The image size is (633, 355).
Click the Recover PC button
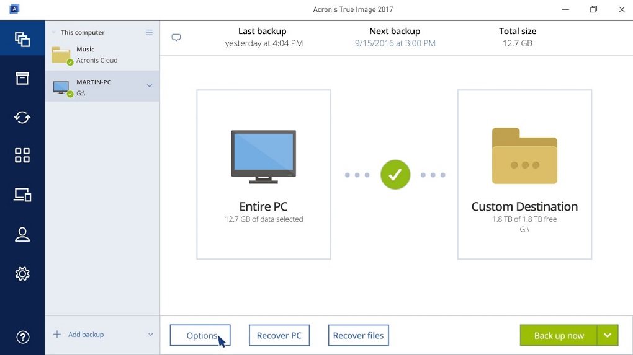(279, 335)
